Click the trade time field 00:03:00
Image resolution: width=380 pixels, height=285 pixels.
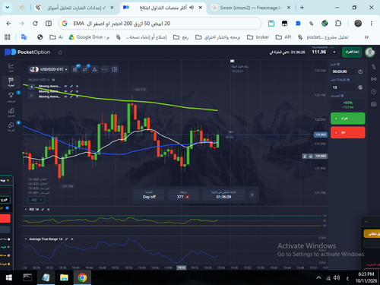[344, 71]
